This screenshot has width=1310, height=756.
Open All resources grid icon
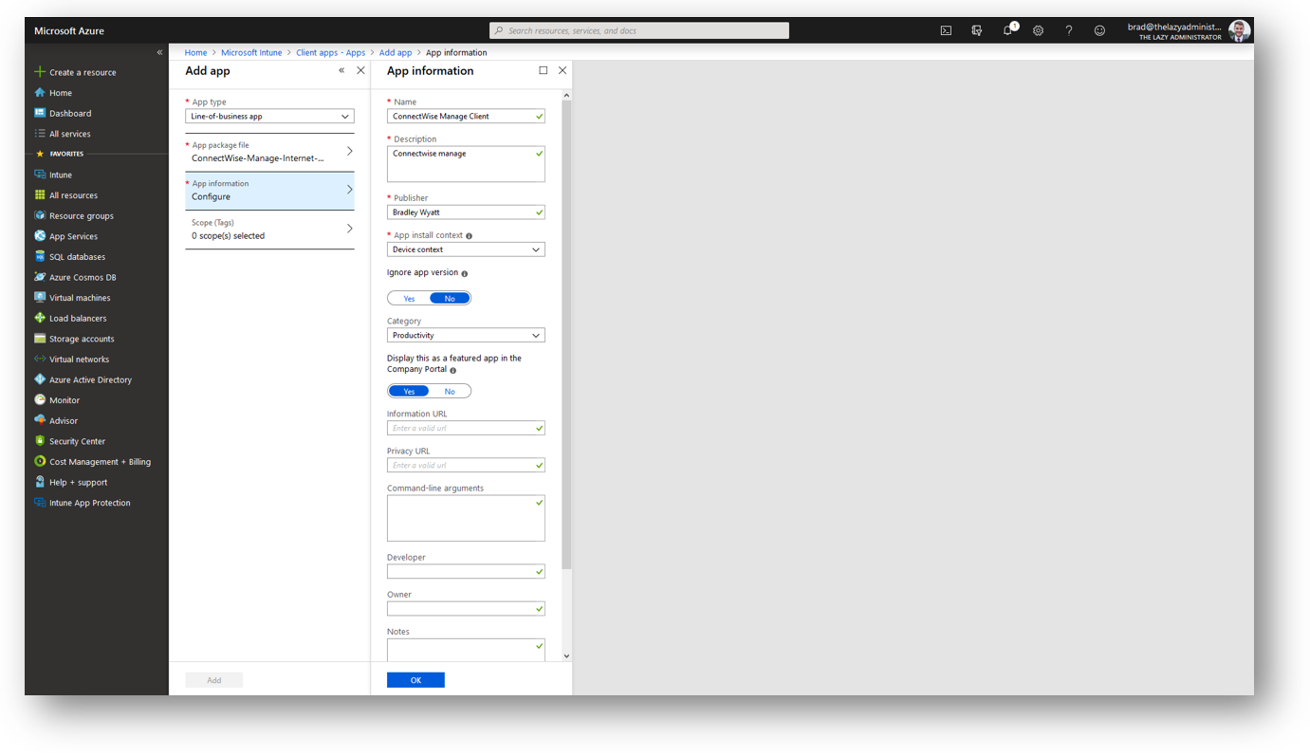click(x=40, y=195)
